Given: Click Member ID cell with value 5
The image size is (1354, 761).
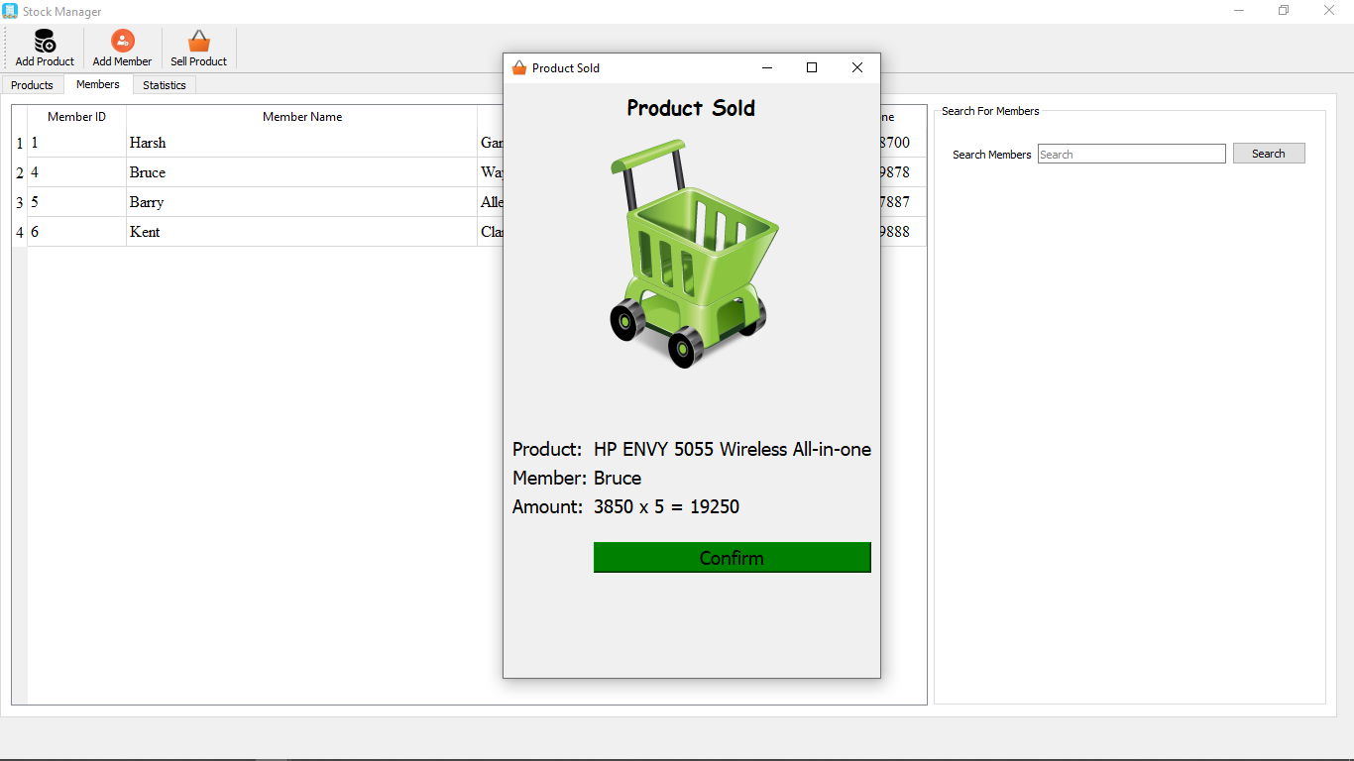Looking at the screenshot, I should pos(76,202).
